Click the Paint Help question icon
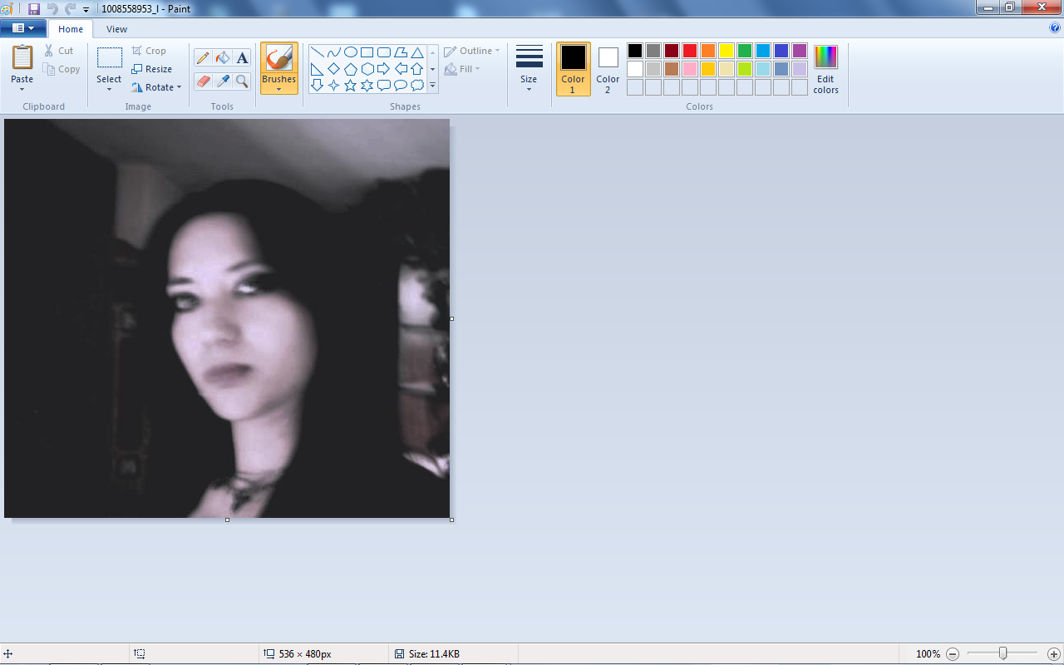The width and height of the screenshot is (1064, 665). click(1055, 27)
